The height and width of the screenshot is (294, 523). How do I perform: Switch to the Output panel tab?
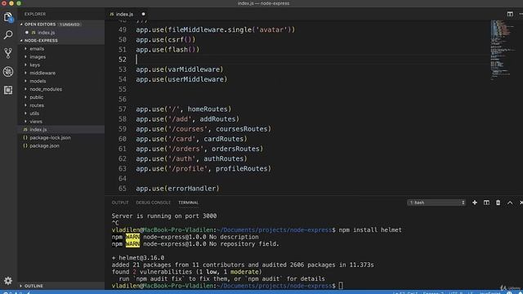point(120,203)
